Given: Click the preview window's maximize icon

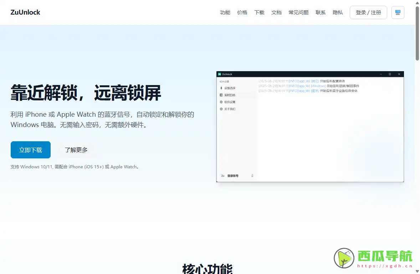Looking at the screenshot, I should point(390,74).
